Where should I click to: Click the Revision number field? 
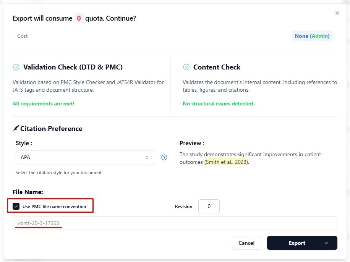point(209,206)
